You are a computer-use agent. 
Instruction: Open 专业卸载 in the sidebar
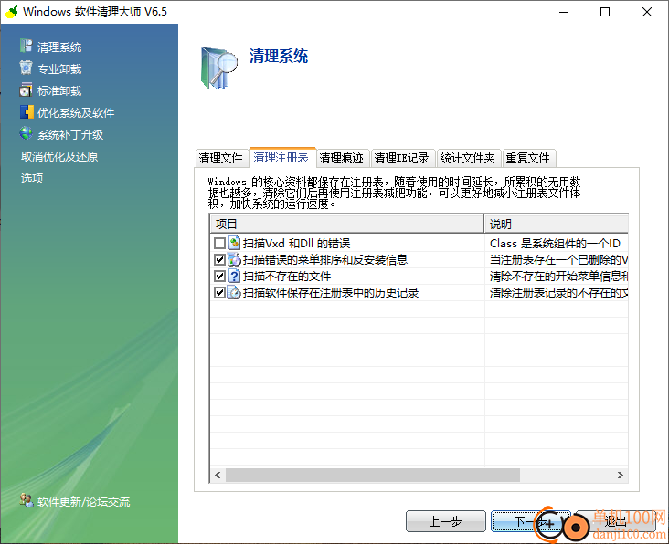coord(58,68)
